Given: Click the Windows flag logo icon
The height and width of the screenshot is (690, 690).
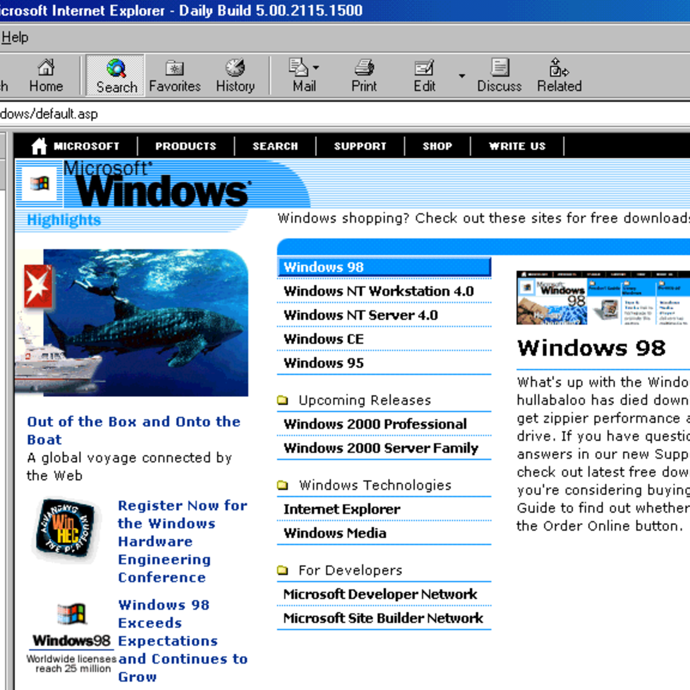Looking at the screenshot, I should 40,184.
